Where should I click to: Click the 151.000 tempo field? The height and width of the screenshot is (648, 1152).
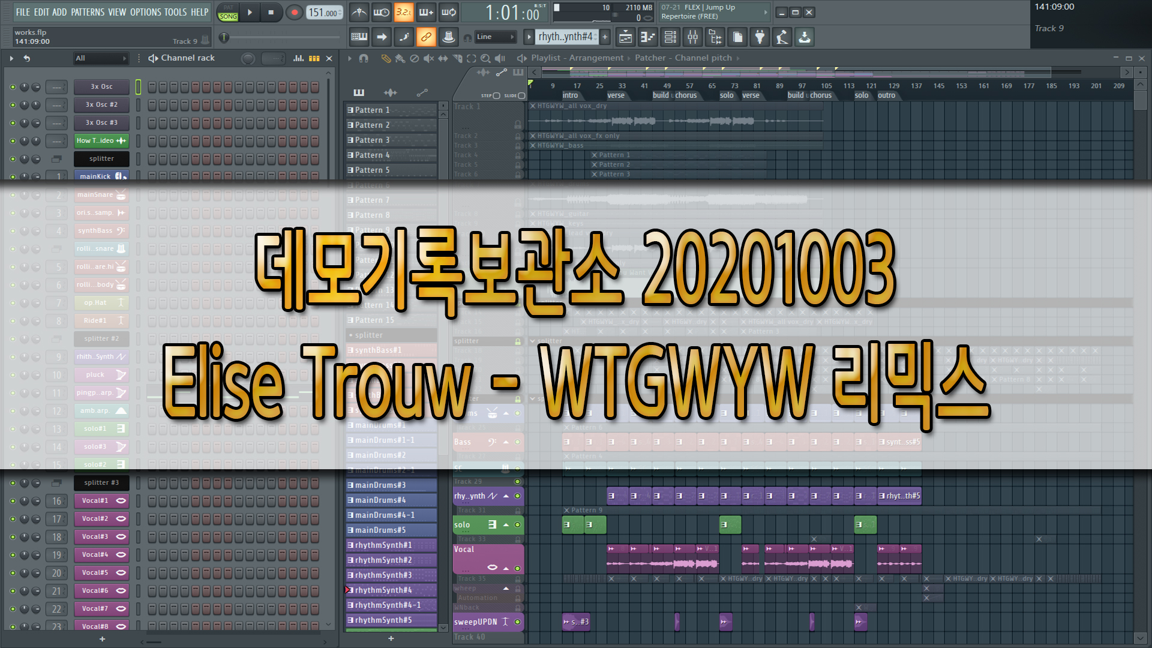tap(323, 13)
